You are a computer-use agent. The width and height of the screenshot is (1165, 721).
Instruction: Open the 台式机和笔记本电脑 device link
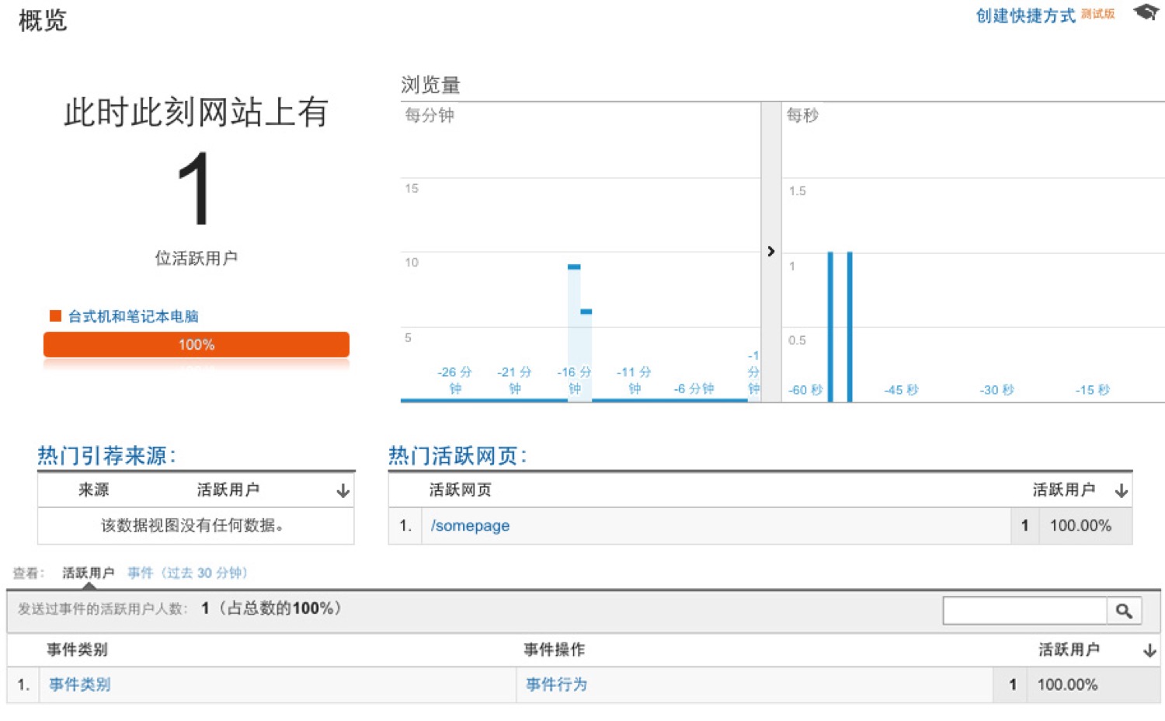click(x=133, y=316)
